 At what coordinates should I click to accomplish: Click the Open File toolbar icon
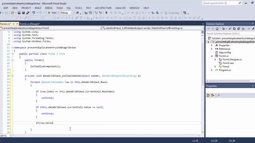[x=19, y=13]
